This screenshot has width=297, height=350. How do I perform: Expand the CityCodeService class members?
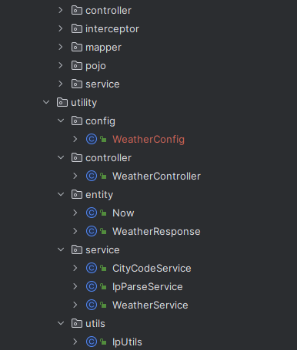click(x=75, y=268)
